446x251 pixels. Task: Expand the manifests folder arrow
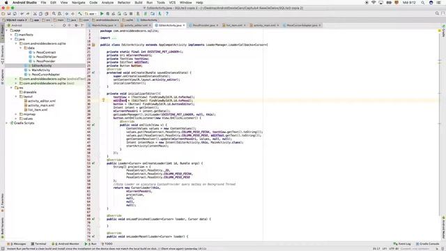click(11, 35)
